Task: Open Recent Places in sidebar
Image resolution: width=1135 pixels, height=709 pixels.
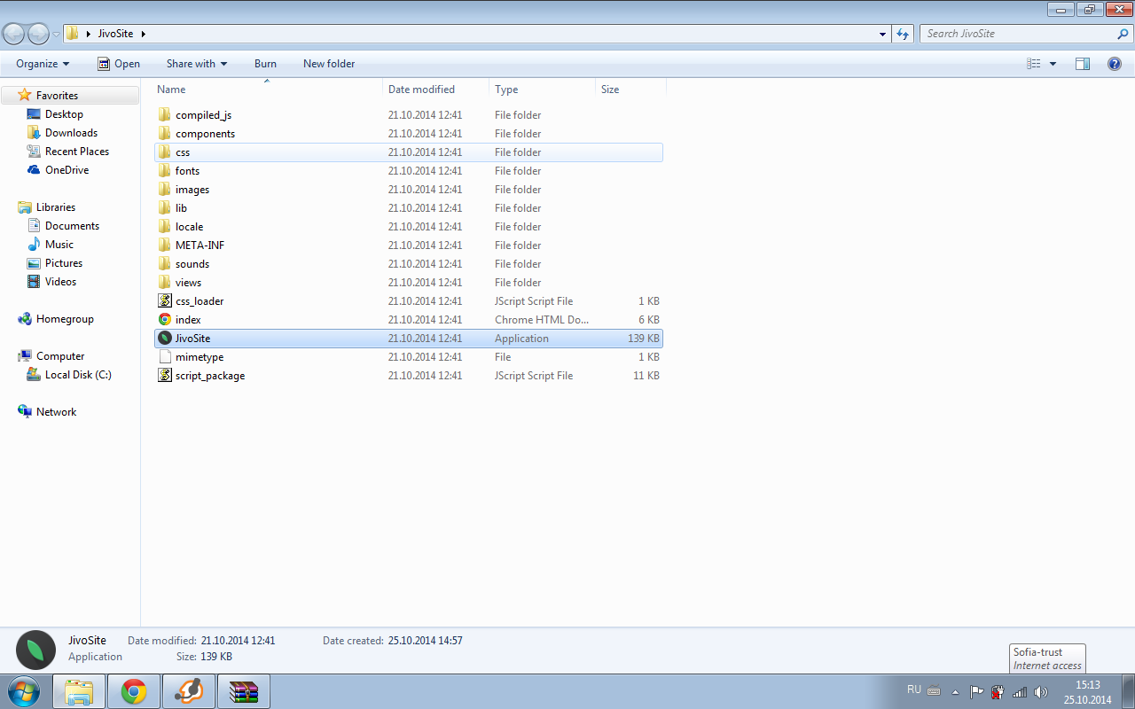Action: point(77,152)
